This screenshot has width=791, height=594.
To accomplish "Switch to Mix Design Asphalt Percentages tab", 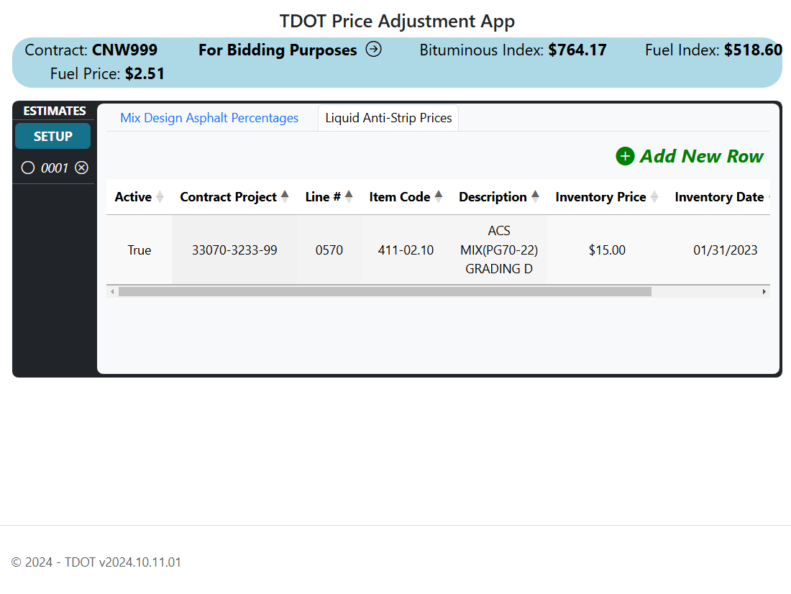I will (x=209, y=118).
